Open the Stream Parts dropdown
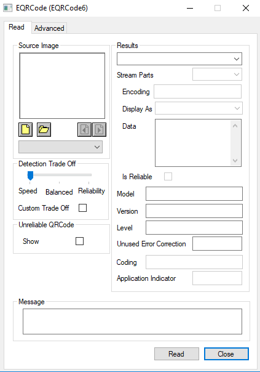The width and height of the screenshot is (260, 372). coord(218,75)
